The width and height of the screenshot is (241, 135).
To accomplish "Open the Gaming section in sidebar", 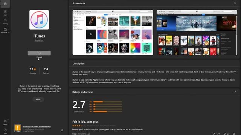I will (x=5, y=22).
